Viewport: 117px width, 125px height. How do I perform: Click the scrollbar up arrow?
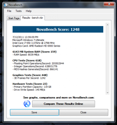point(108,25)
